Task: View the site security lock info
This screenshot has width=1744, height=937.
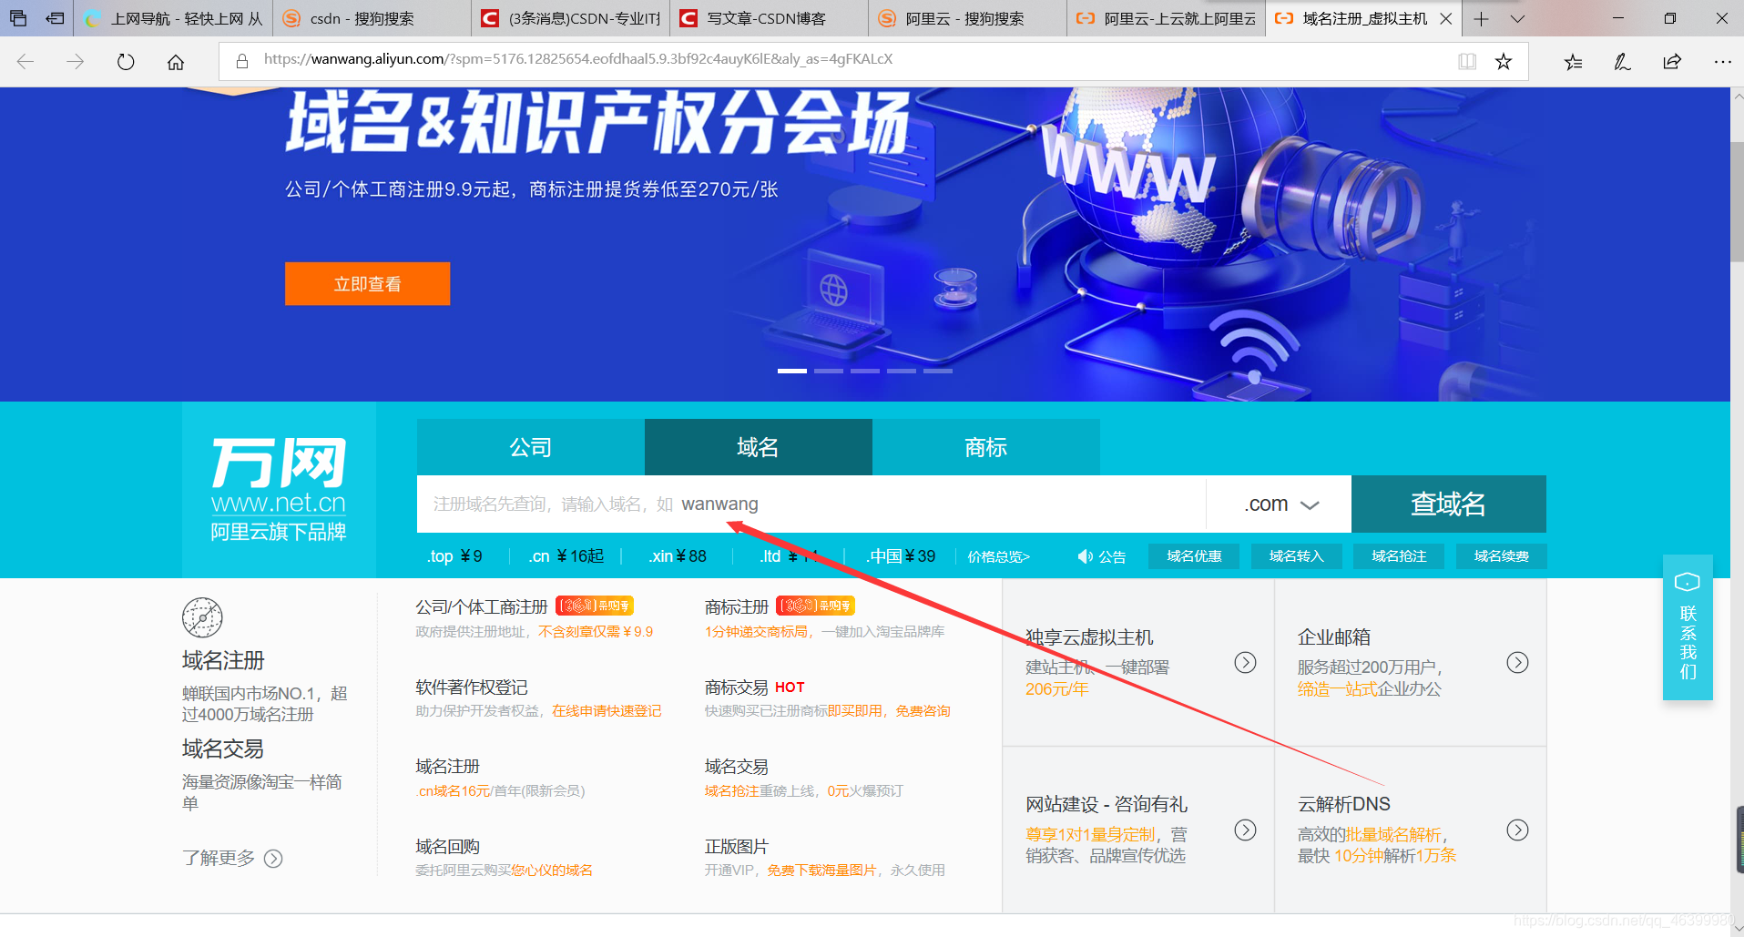Action: (242, 61)
